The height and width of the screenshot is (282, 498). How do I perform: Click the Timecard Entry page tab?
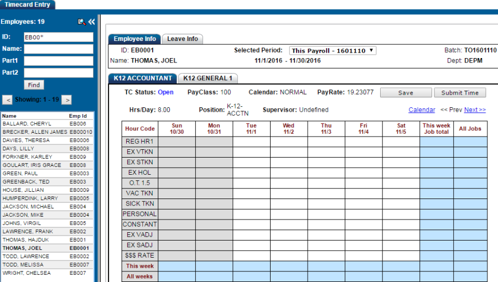tap(27, 4)
